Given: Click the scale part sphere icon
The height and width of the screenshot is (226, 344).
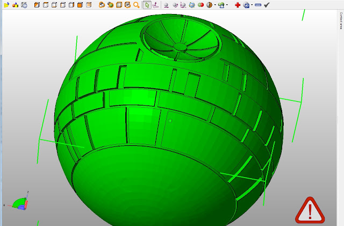Looking at the screenshot, I should click(183, 5).
